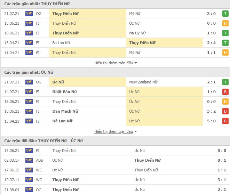Open the New Zealand Nữ team link
The width and height of the screenshot is (230, 194).
[143, 82]
